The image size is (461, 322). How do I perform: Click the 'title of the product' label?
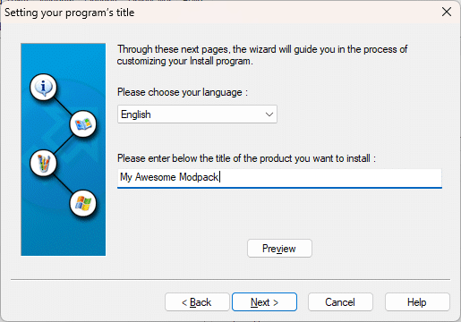pos(246,158)
